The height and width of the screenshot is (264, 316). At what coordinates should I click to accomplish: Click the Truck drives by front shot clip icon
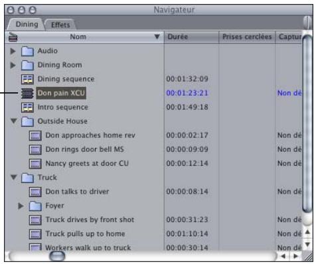pos(35,220)
